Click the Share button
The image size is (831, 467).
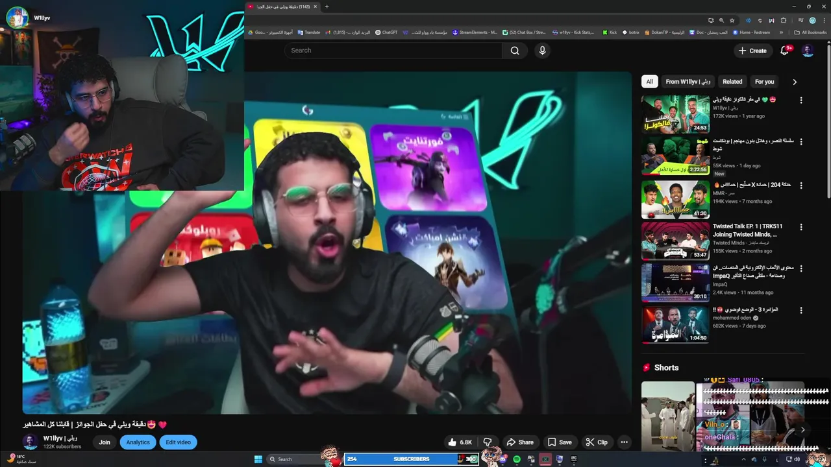520,442
